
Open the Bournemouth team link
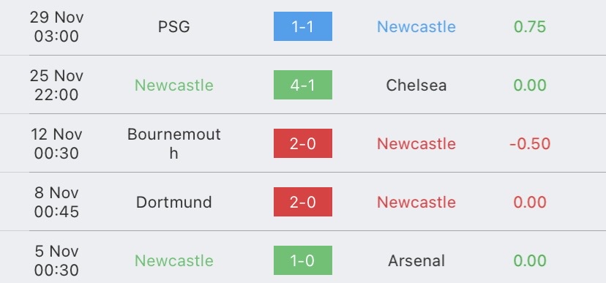point(174,143)
